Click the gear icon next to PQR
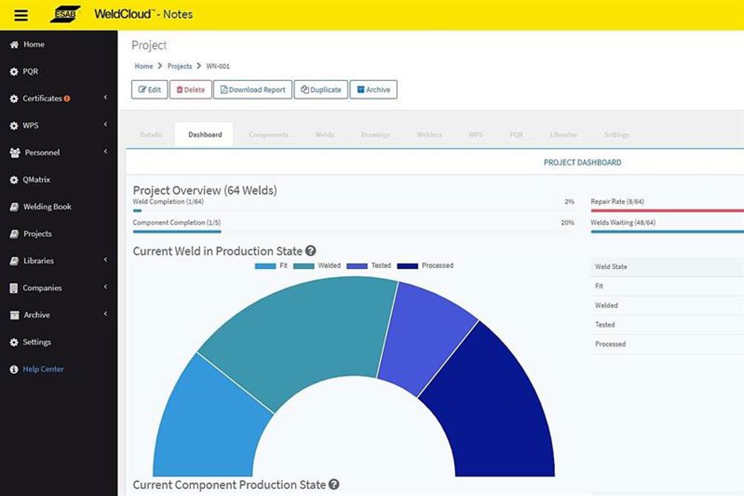The width and height of the screenshot is (744, 496). click(14, 72)
